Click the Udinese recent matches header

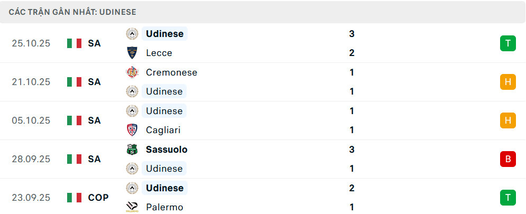point(72,12)
